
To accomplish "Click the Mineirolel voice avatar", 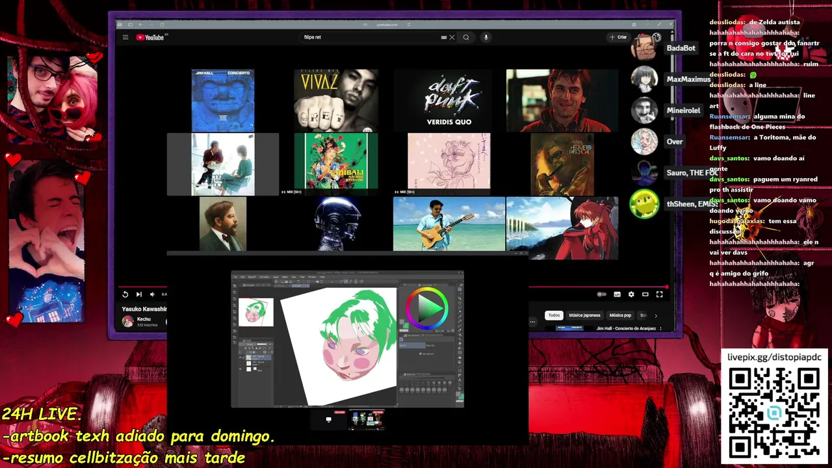I will coord(644,110).
